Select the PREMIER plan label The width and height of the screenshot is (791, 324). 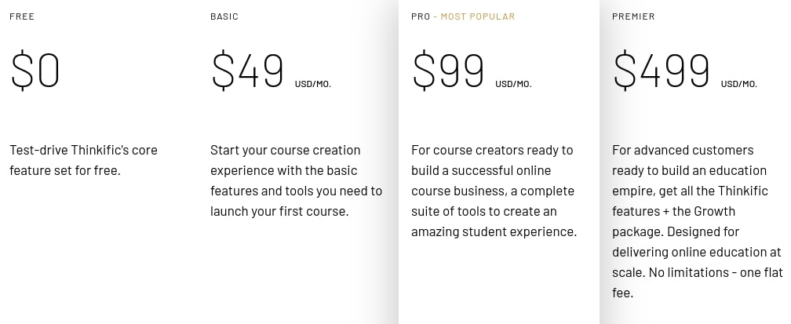tap(633, 16)
